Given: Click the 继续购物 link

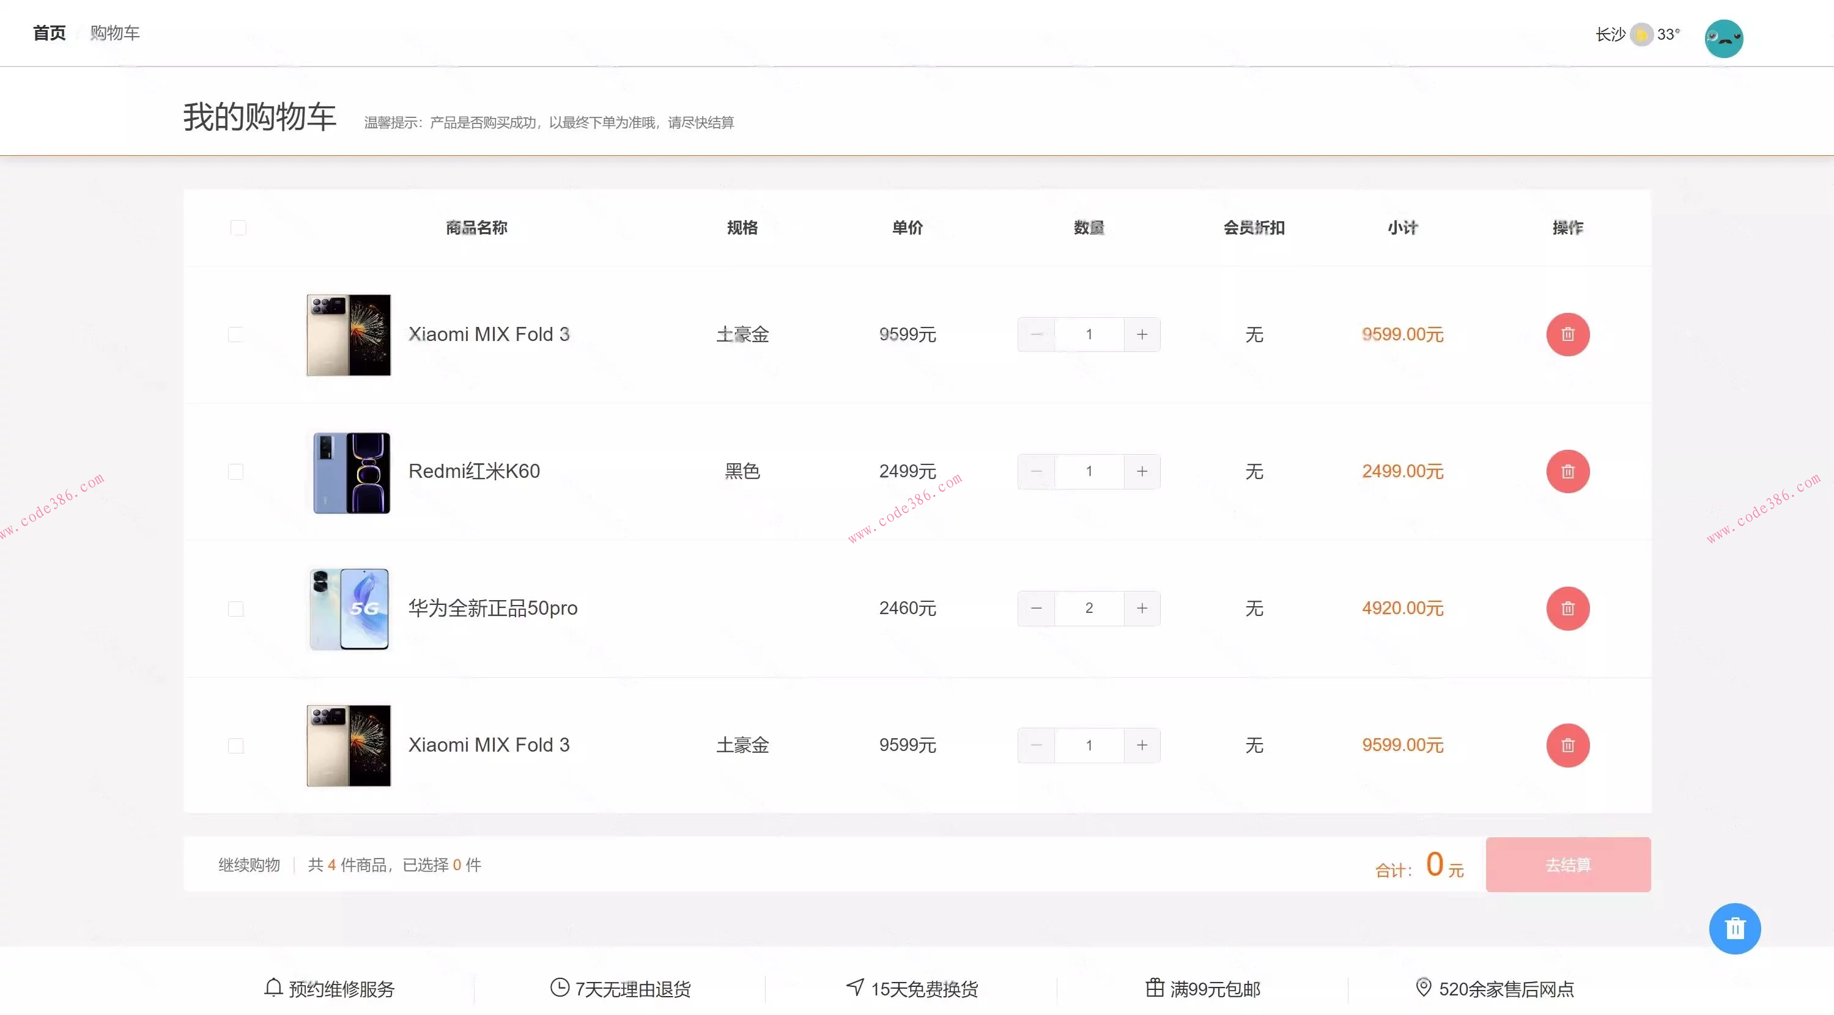Looking at the screenshot, I should pyautogui.click(x=248, y=864).
